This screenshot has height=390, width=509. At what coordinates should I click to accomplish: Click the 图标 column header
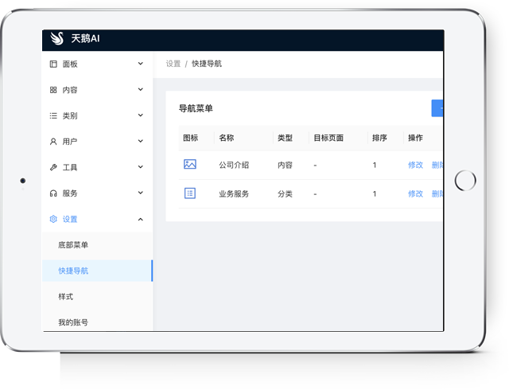[191, 138]
